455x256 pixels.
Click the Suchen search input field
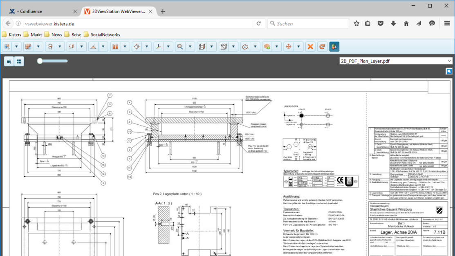pyautogui.click(x=308, y=23)
